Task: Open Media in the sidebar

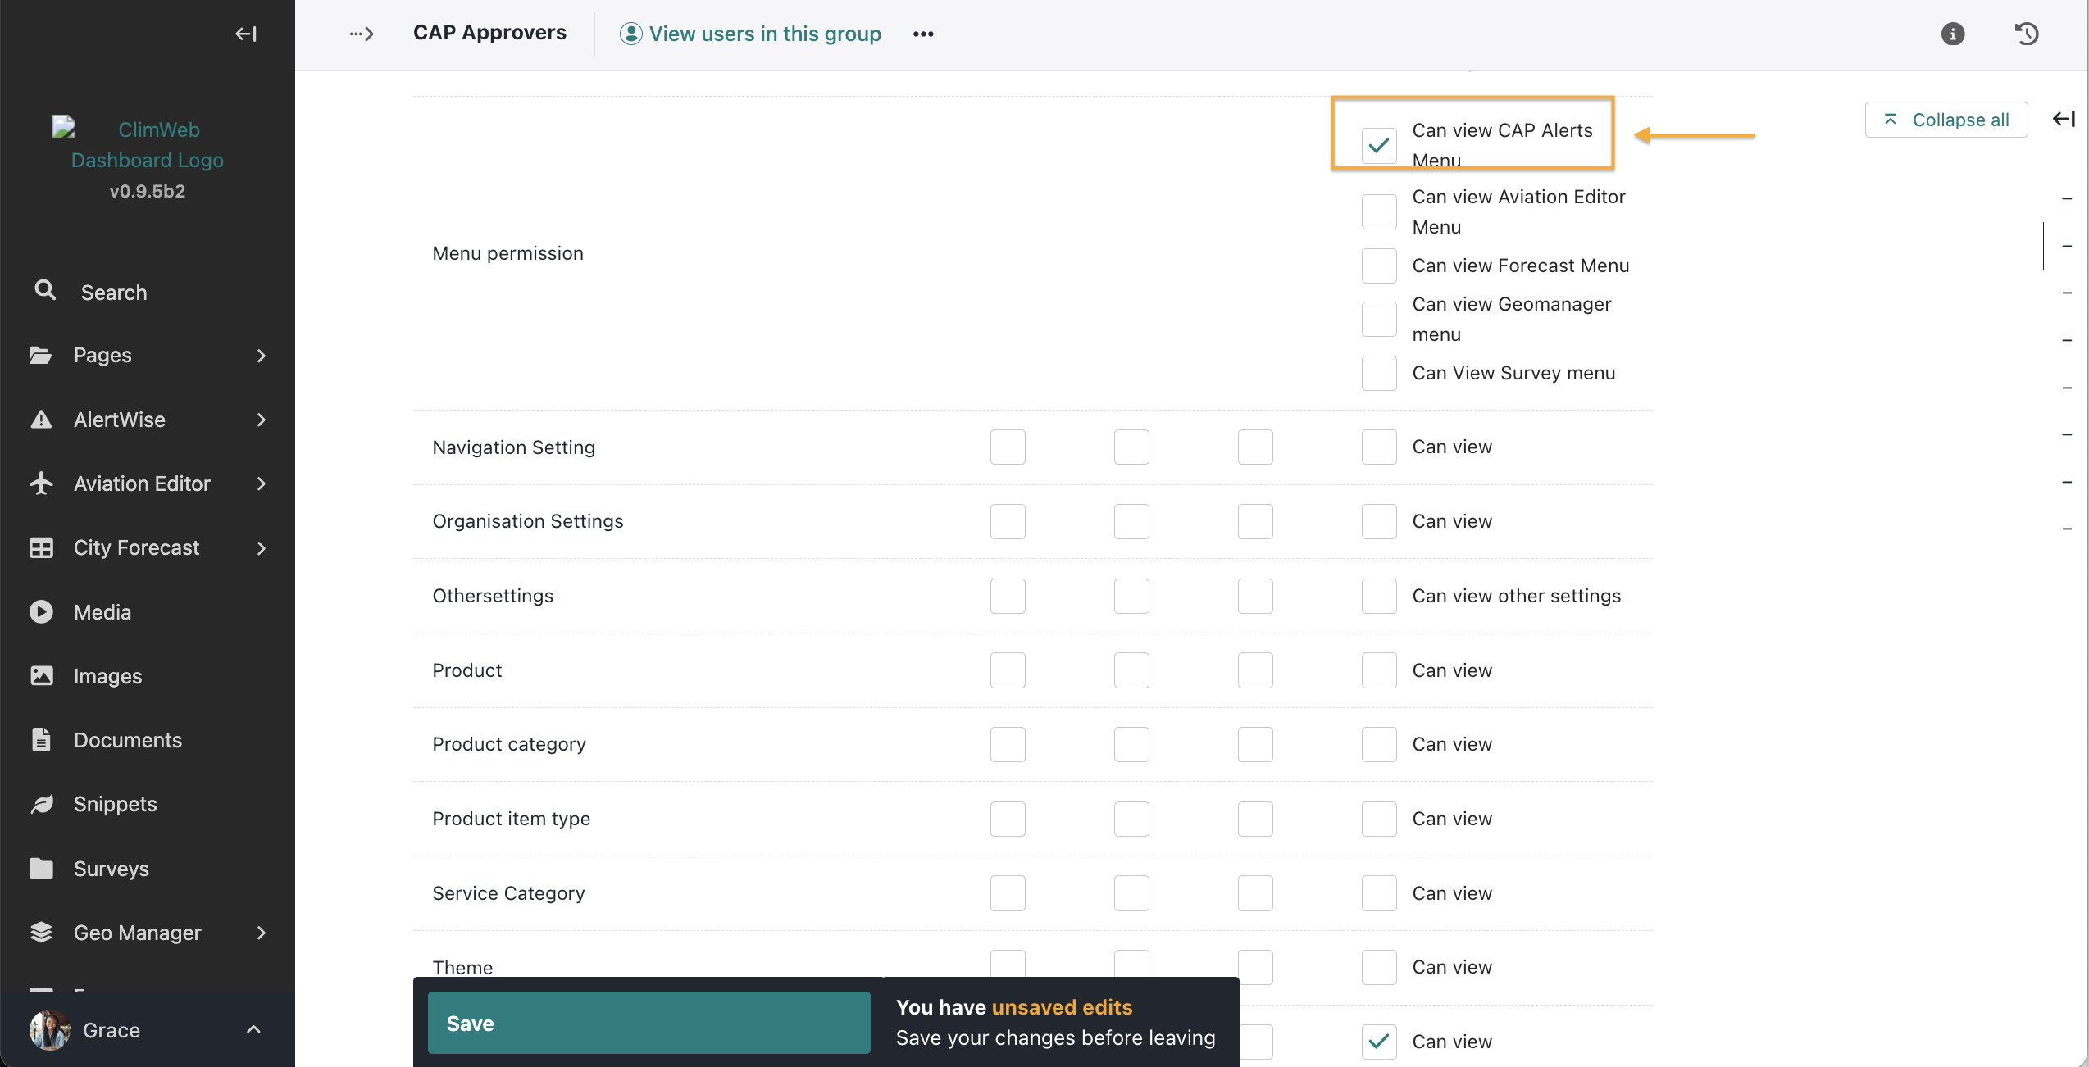Action: pos(148,612)
